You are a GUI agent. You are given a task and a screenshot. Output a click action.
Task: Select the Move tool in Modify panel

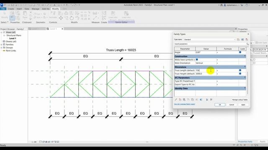[61, 18]
